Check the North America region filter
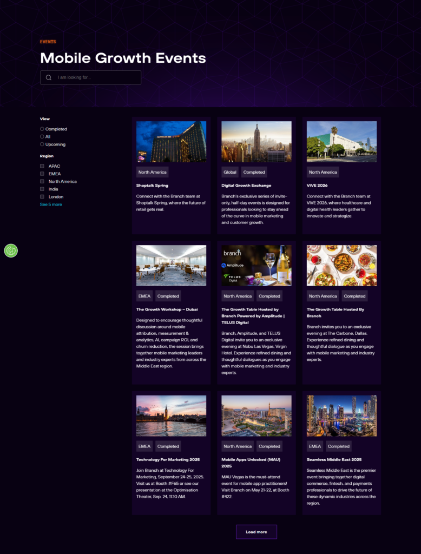 42,182
